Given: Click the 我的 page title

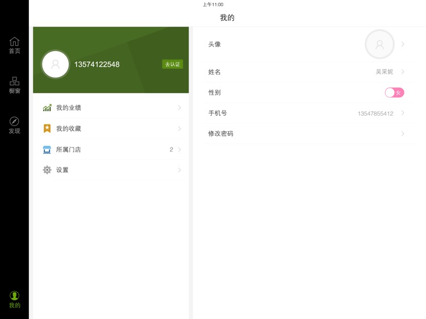Looking at the screenshot, I should 227,18.
